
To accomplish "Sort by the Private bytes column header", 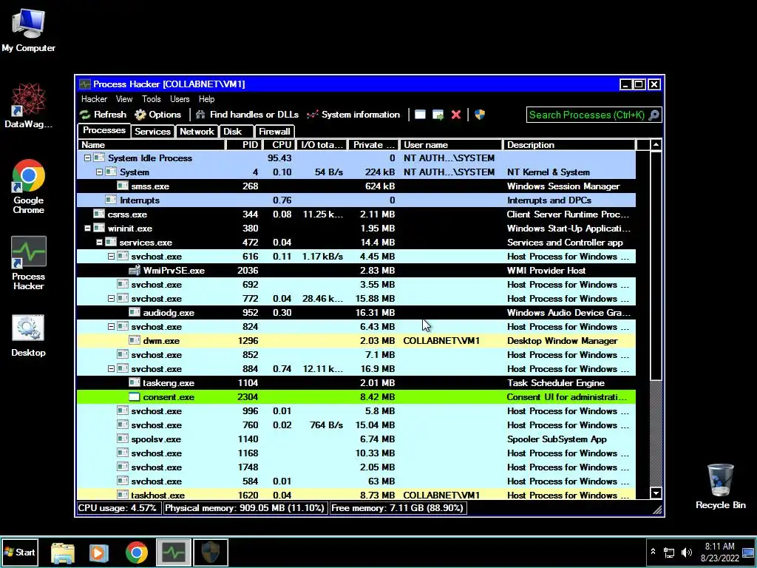I will click(373, 145).
